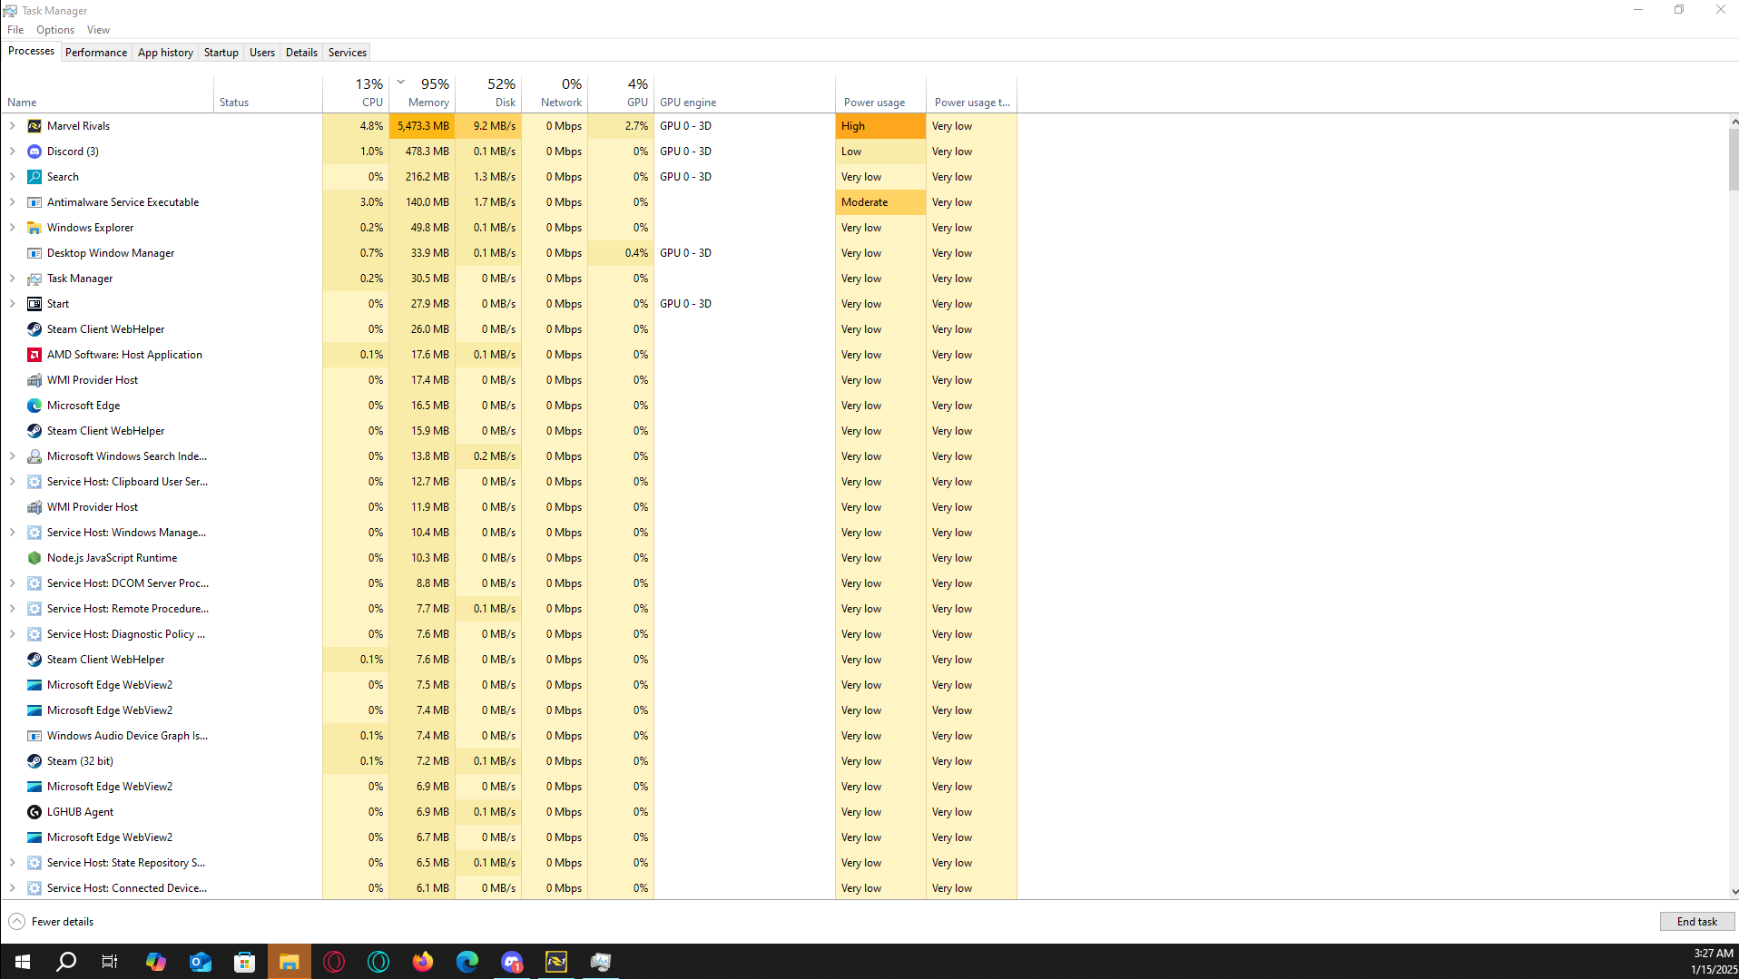Open Discord from the taskbar
The width and height of the screenshot is (1739, 979).
coord(512,962)
